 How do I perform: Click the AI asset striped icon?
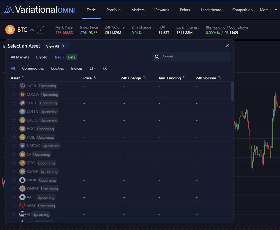[x=22, y=215]
